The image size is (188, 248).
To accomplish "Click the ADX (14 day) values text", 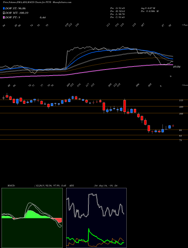I will click(x=105, y=186).
